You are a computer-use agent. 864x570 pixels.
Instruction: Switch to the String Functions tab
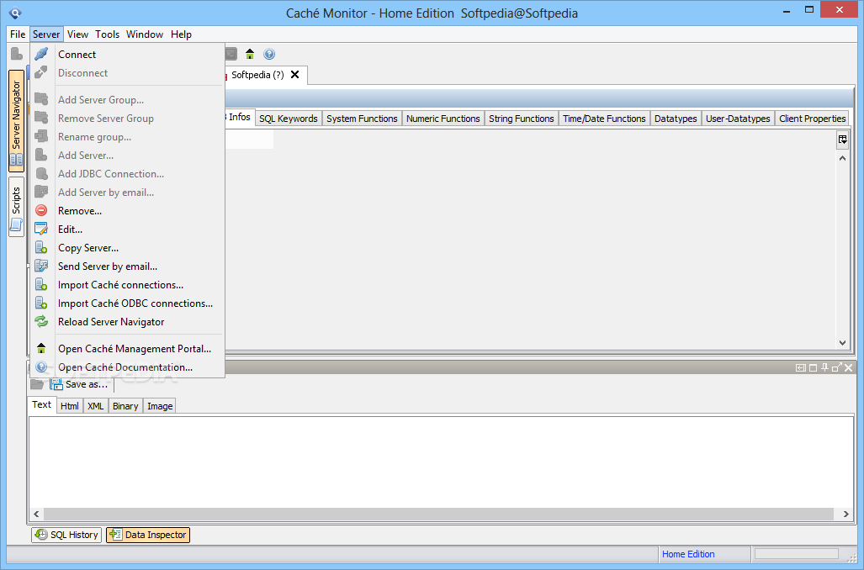(522, 119)
